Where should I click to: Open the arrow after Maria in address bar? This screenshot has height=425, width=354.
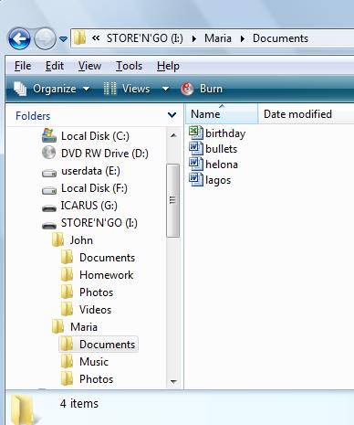pyautogui.click(x=243, y=39)
